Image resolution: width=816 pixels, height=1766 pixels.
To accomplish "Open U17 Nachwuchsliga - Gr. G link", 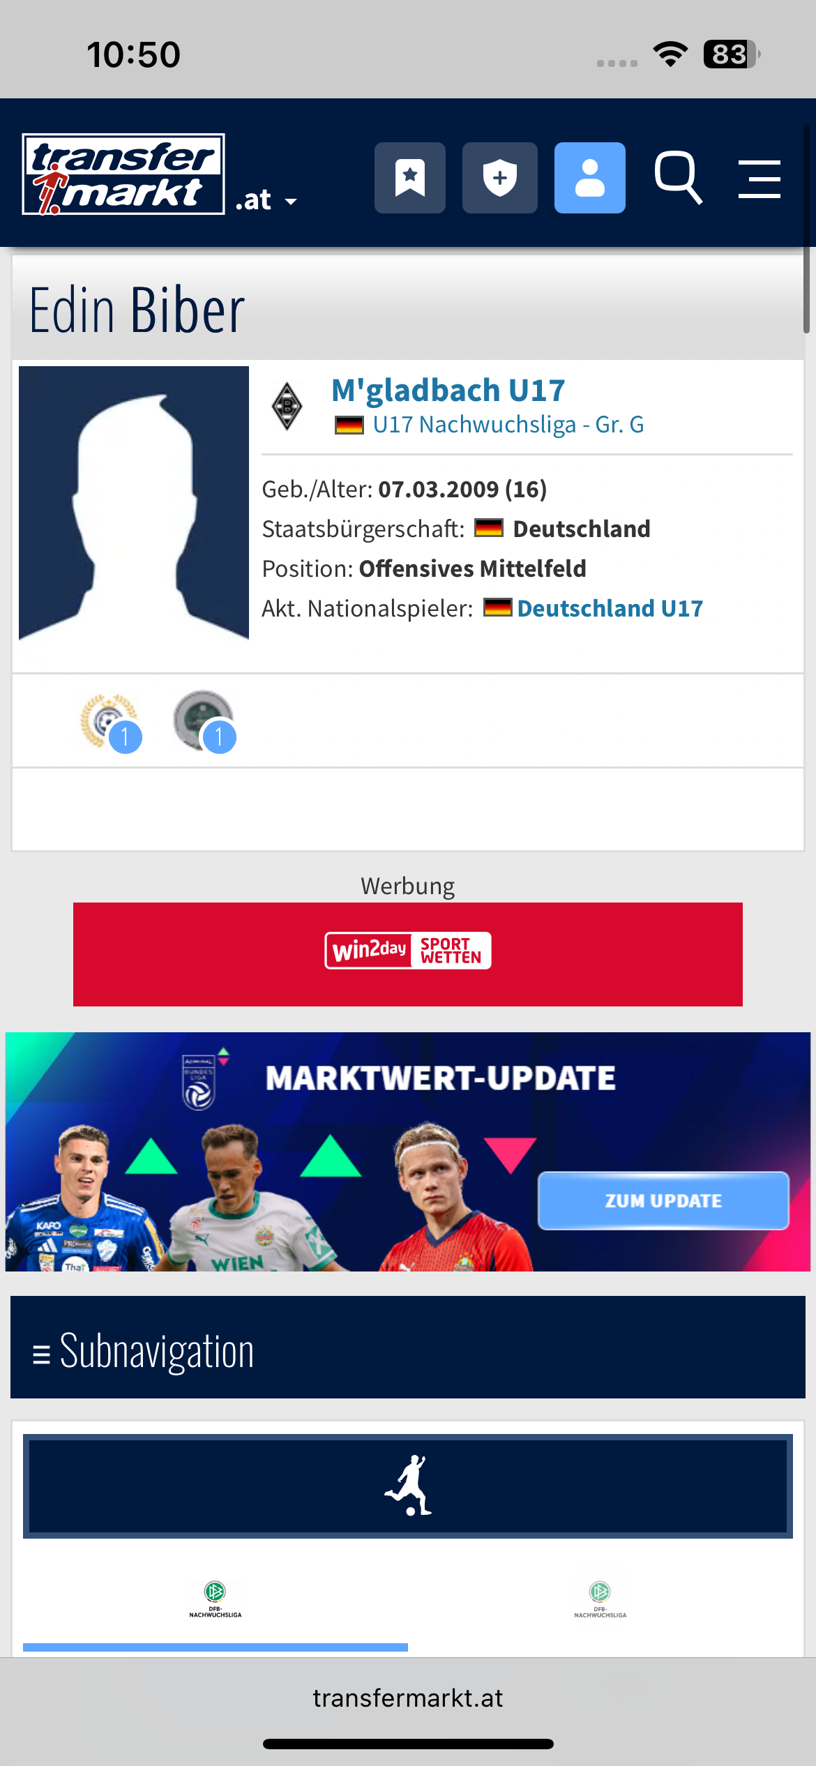I will [508, 424].
